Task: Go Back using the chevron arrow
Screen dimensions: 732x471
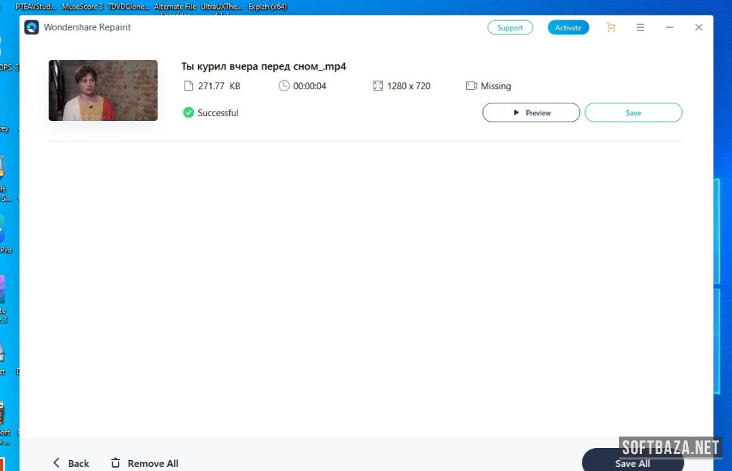Action: 57,463
